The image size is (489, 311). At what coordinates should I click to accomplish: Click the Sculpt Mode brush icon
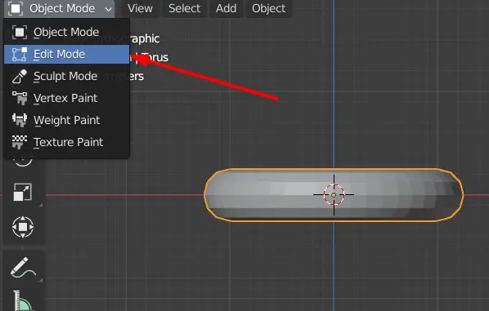coord(20,76)
